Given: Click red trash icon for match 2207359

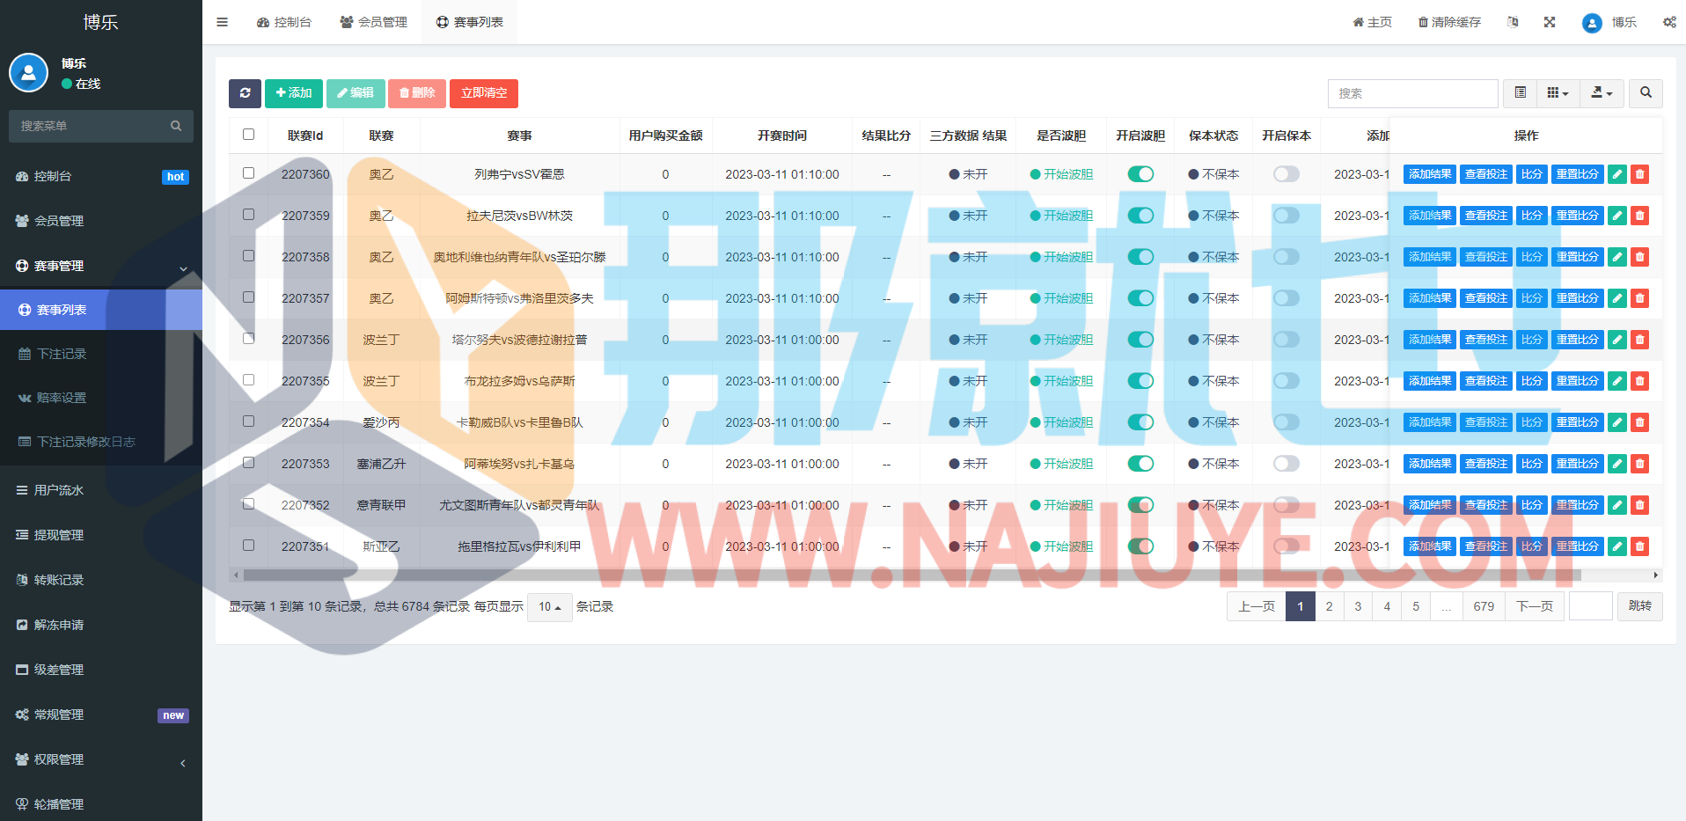Looking at the screenshot, I should pos(1639,216).
